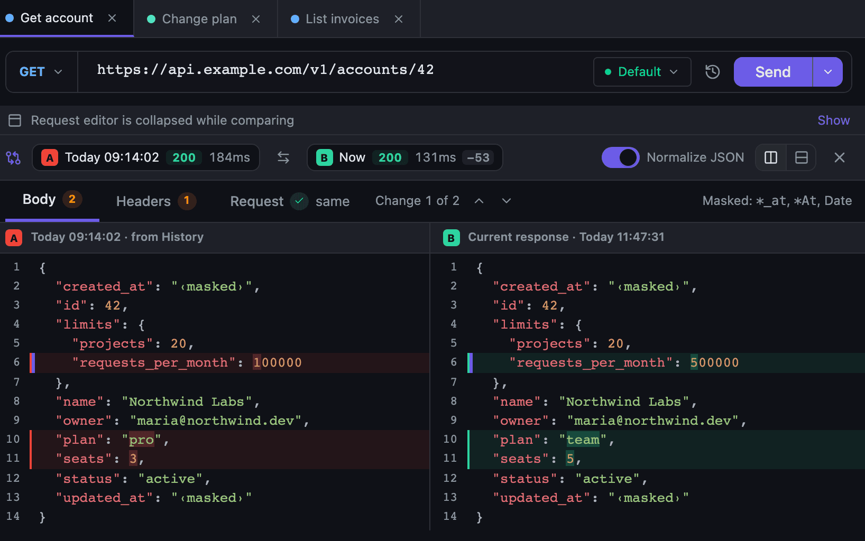Switch to side-by-side diff layout
The width and height of the screenshot is (865, 541).
click(771, 157)
